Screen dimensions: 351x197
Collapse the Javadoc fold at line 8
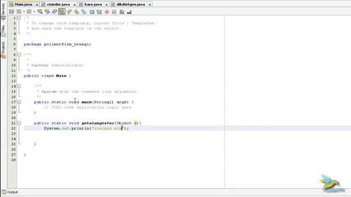pos(19,55)
